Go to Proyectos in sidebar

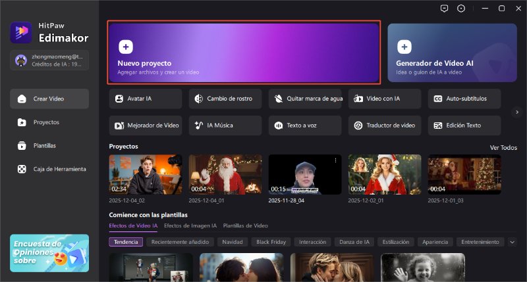49,122
